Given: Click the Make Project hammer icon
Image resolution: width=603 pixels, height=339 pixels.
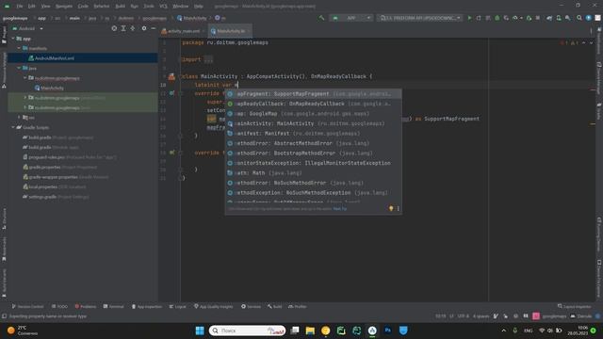Looking at the screenshot, I should point(321,18).
